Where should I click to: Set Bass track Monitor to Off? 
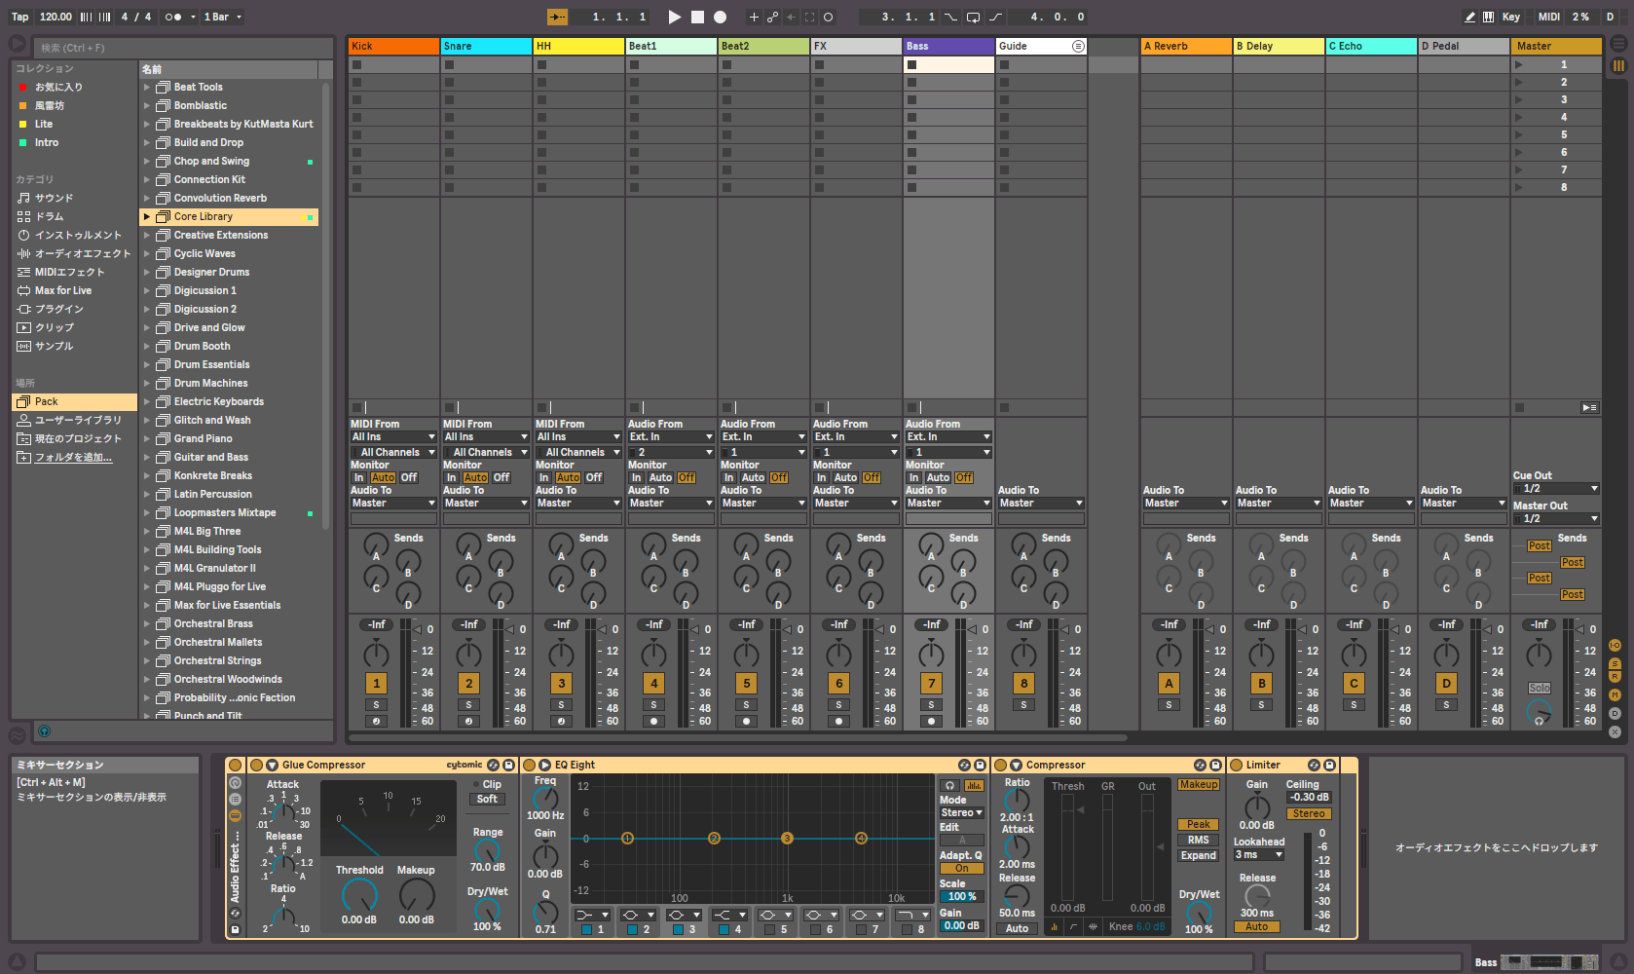pos(962,477)
